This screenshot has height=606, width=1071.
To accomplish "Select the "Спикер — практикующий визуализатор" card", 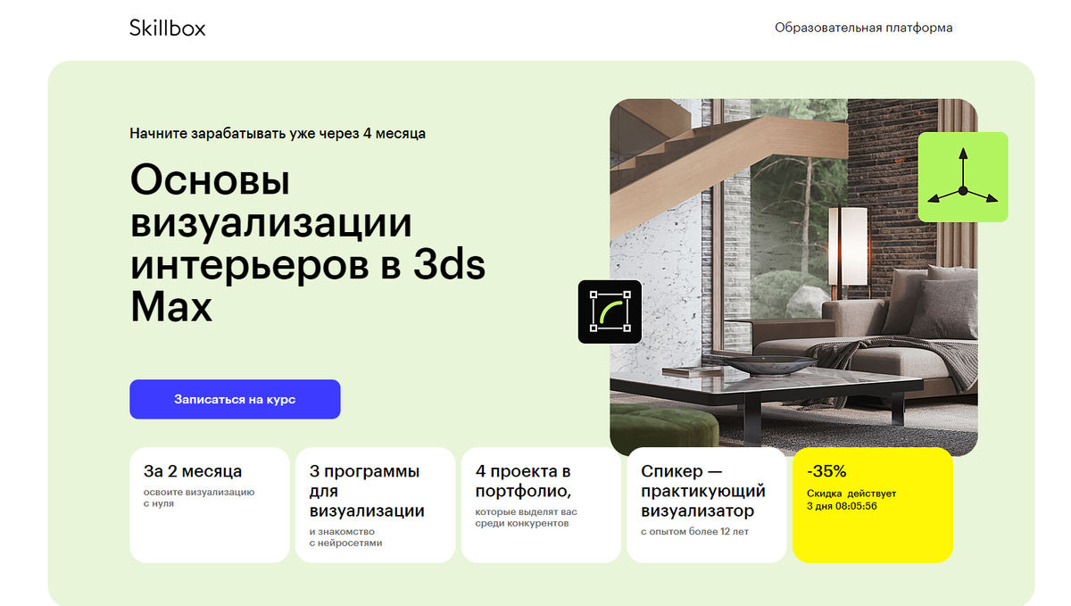I will pos(707,505).
